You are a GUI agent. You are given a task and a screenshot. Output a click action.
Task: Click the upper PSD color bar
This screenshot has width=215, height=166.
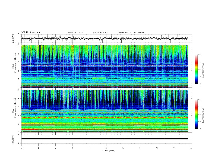[x=196, y=69]
